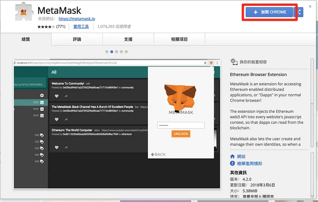Viewport: 318px width, 202px height.
Task: Click the All header in preview
Action: point(54,72)
